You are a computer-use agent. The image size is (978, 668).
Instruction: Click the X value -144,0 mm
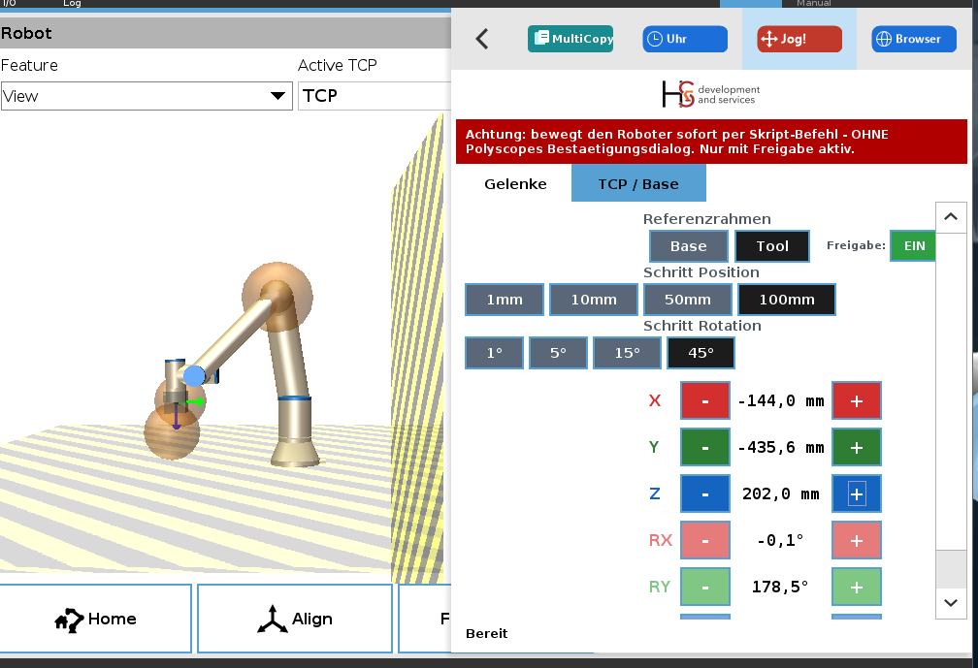[781, 400]
